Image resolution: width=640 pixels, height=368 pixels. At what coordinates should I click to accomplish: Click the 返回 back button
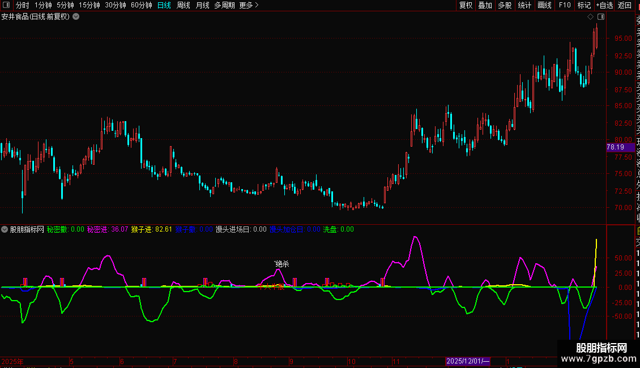(x=625, y=5)
